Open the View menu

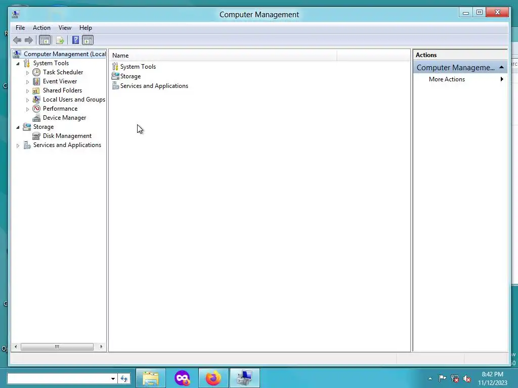pos(65,28)
